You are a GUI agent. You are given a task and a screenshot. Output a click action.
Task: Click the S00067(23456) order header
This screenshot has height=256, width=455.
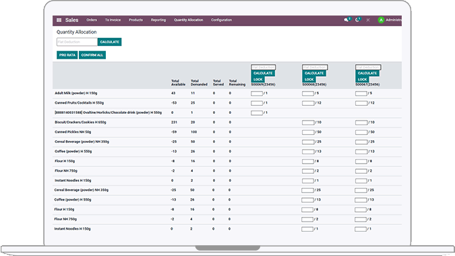[x=367, y=85]
